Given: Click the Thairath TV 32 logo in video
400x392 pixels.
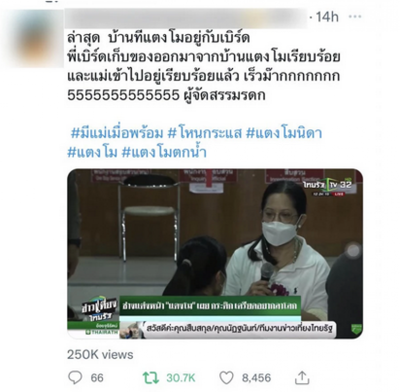Looking at the screenshot, I should coord(327,185).
